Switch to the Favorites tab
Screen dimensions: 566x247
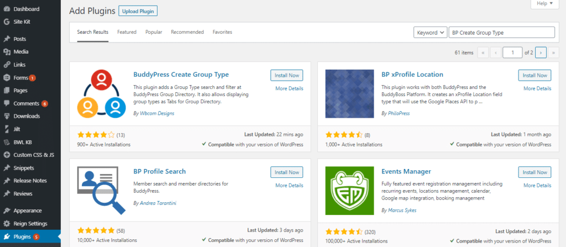click(x=222, y=32)
